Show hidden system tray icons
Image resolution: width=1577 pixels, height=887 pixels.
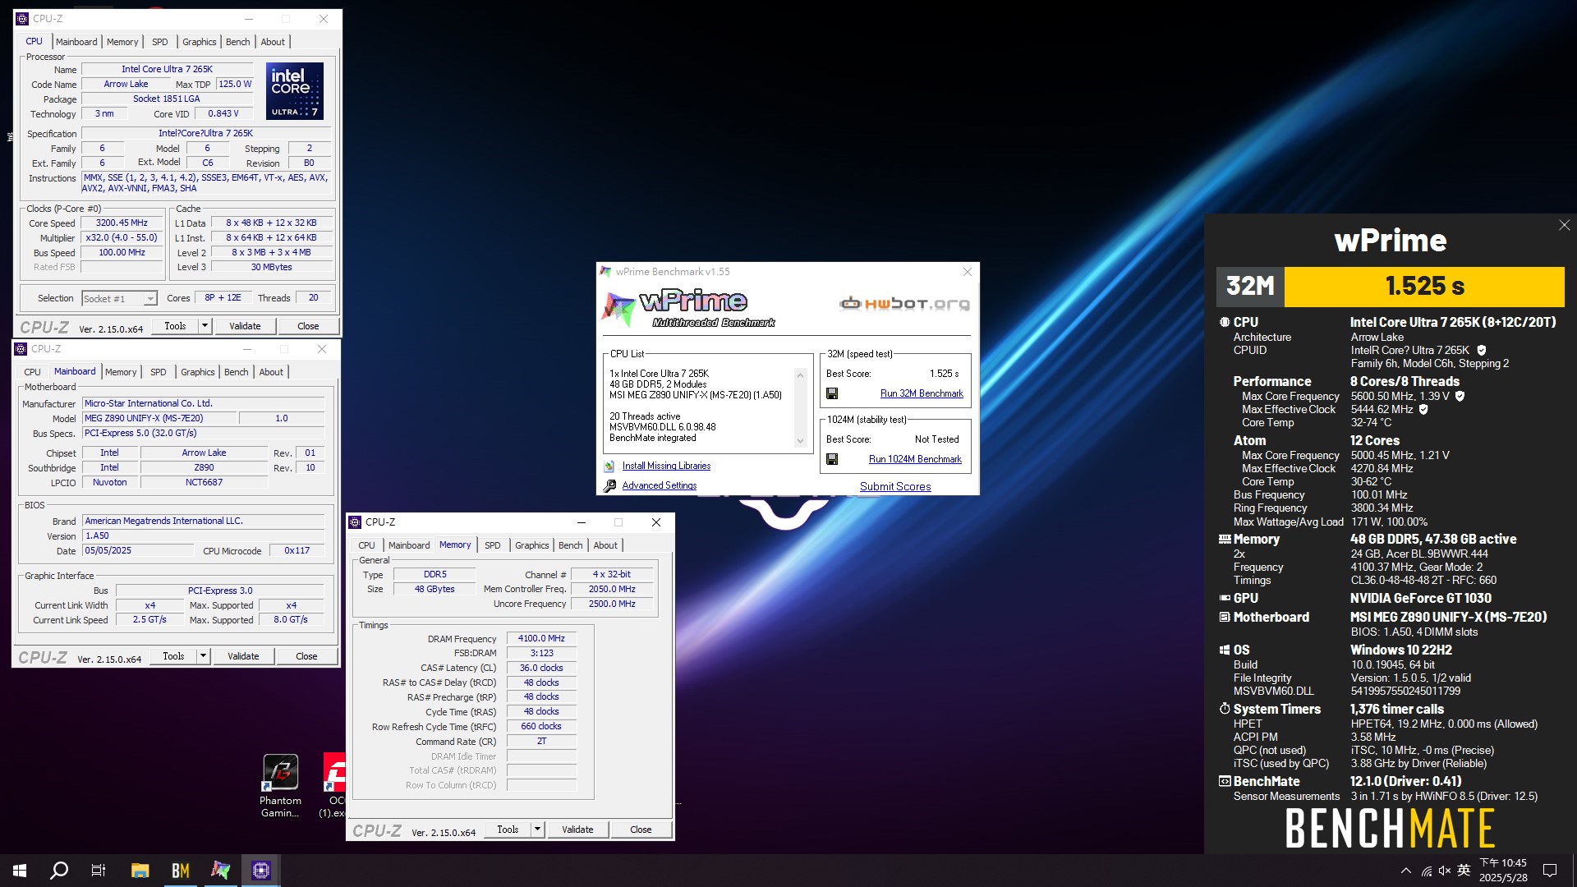coord(1406,871)
